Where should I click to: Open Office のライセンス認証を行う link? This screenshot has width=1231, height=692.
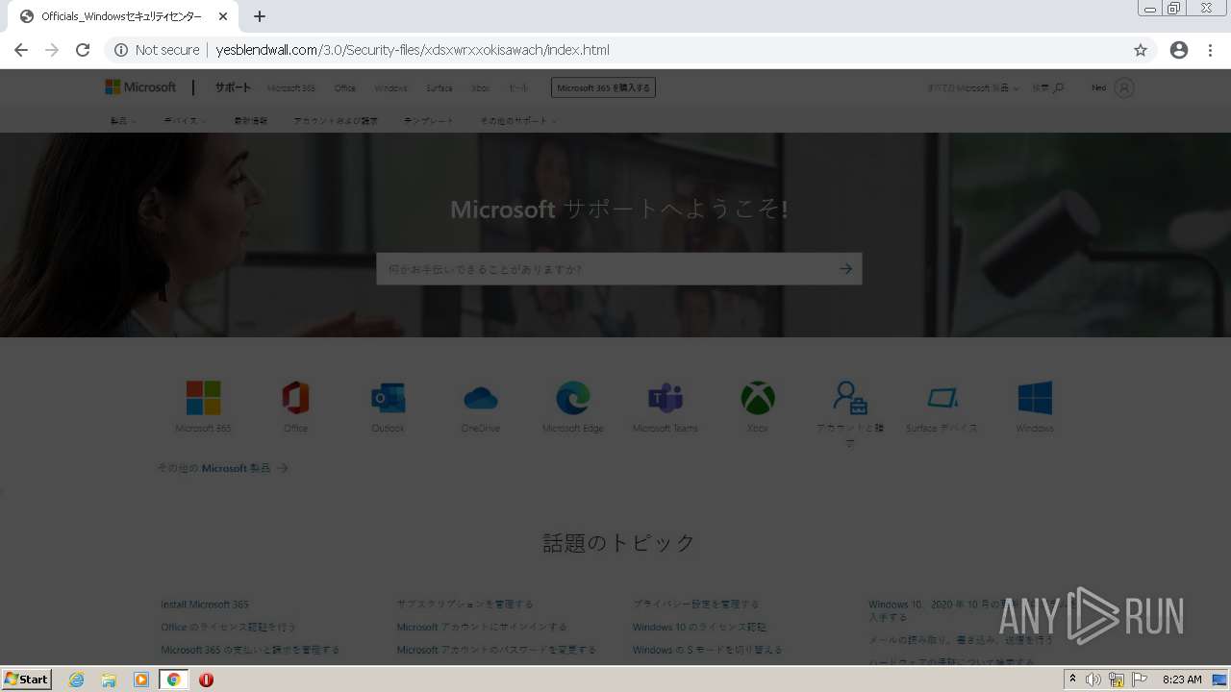coord(229,627)
